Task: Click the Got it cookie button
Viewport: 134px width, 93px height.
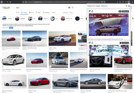Action: coord(11,28)
